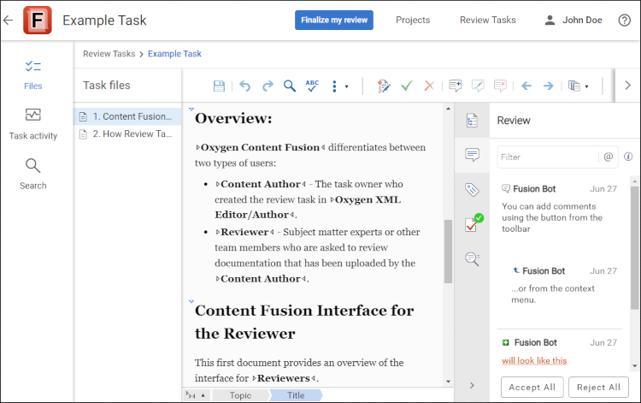Toggle track changes pencil icon

(384, 86)
